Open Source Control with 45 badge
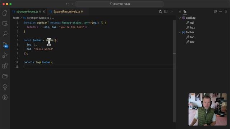This screenshot has width=230, height=129. click(x=5, y=44)
